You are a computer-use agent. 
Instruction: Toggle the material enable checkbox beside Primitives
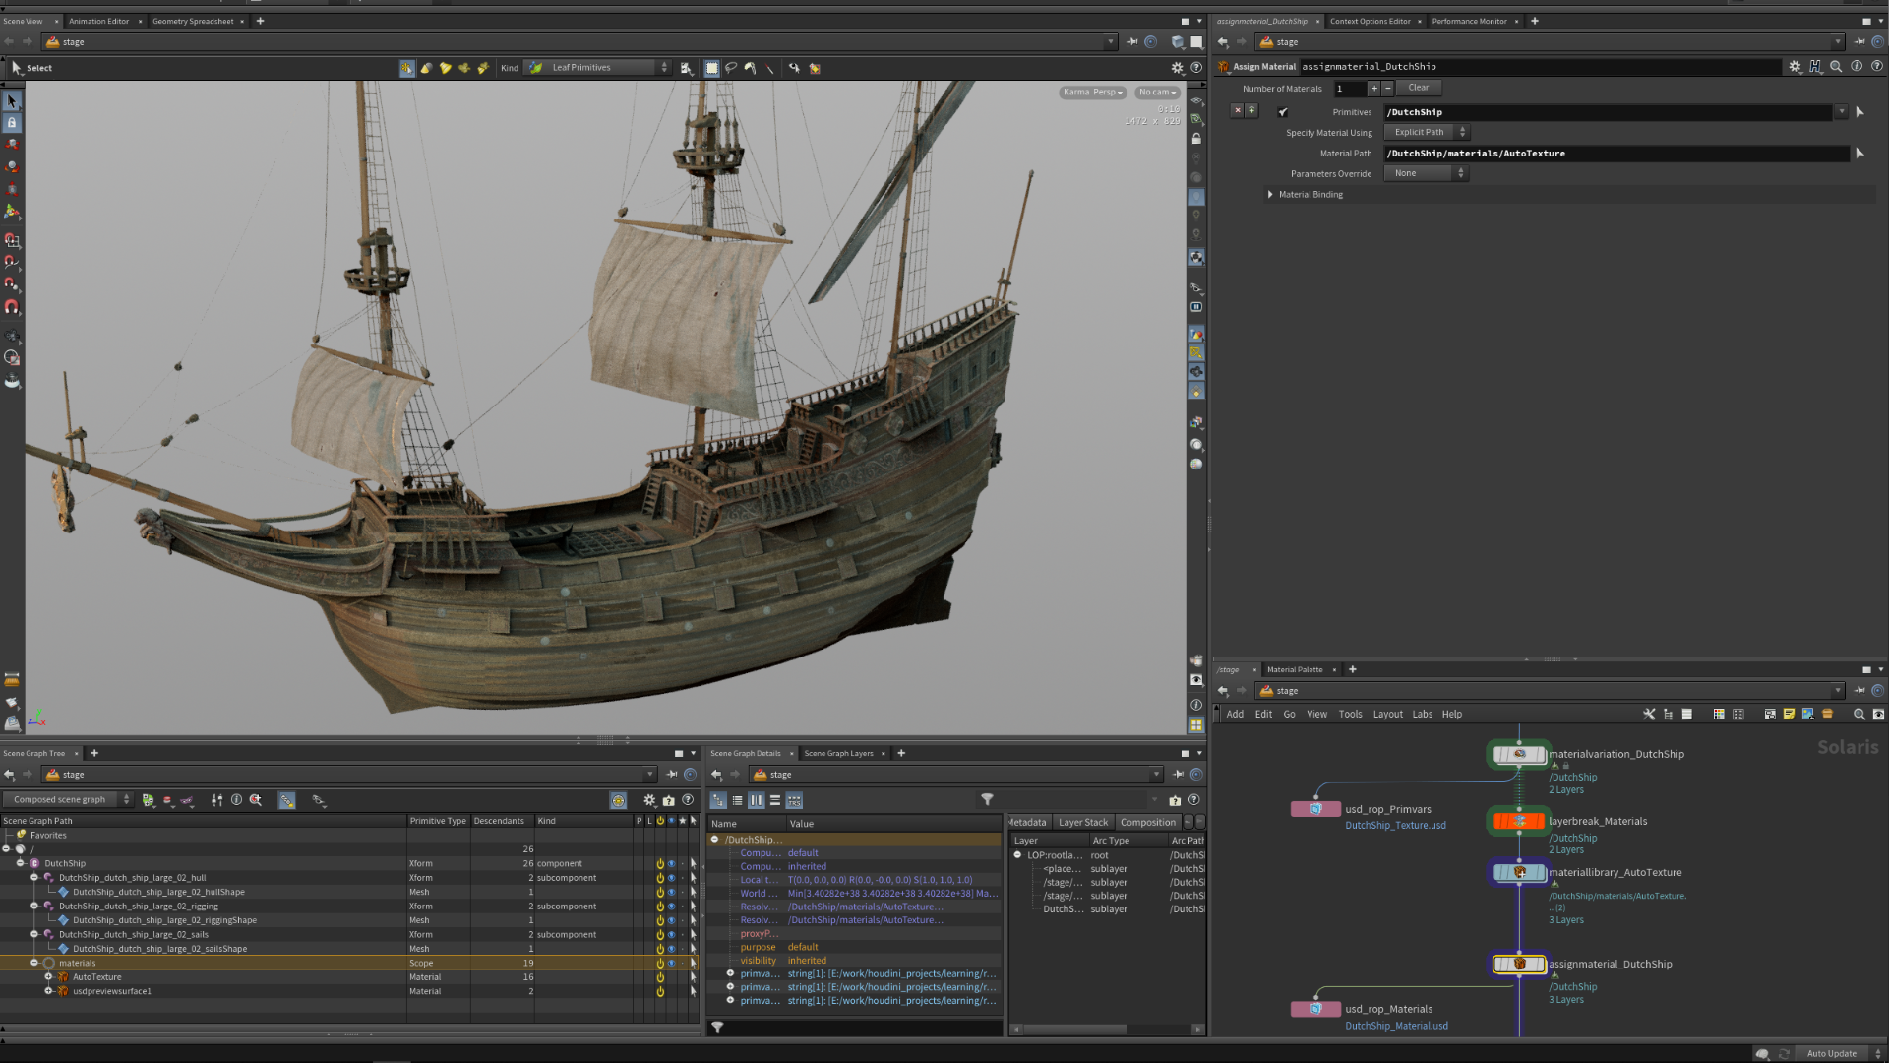pyautogui.click(x=1283, y=112)
